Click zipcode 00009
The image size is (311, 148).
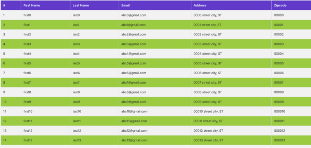pyautogui.click(x=279, y=102)
